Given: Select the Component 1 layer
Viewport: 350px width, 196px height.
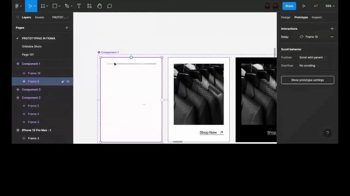Looking at the screenshot, I should pos(31,64).
